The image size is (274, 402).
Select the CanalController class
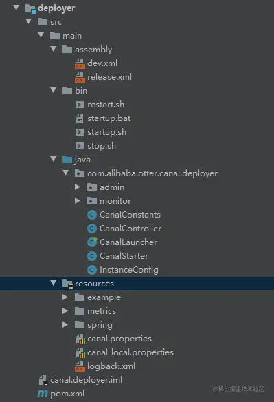(x=130, y=229)
